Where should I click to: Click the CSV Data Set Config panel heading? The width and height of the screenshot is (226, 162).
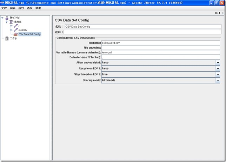click(x=72, y=20)
